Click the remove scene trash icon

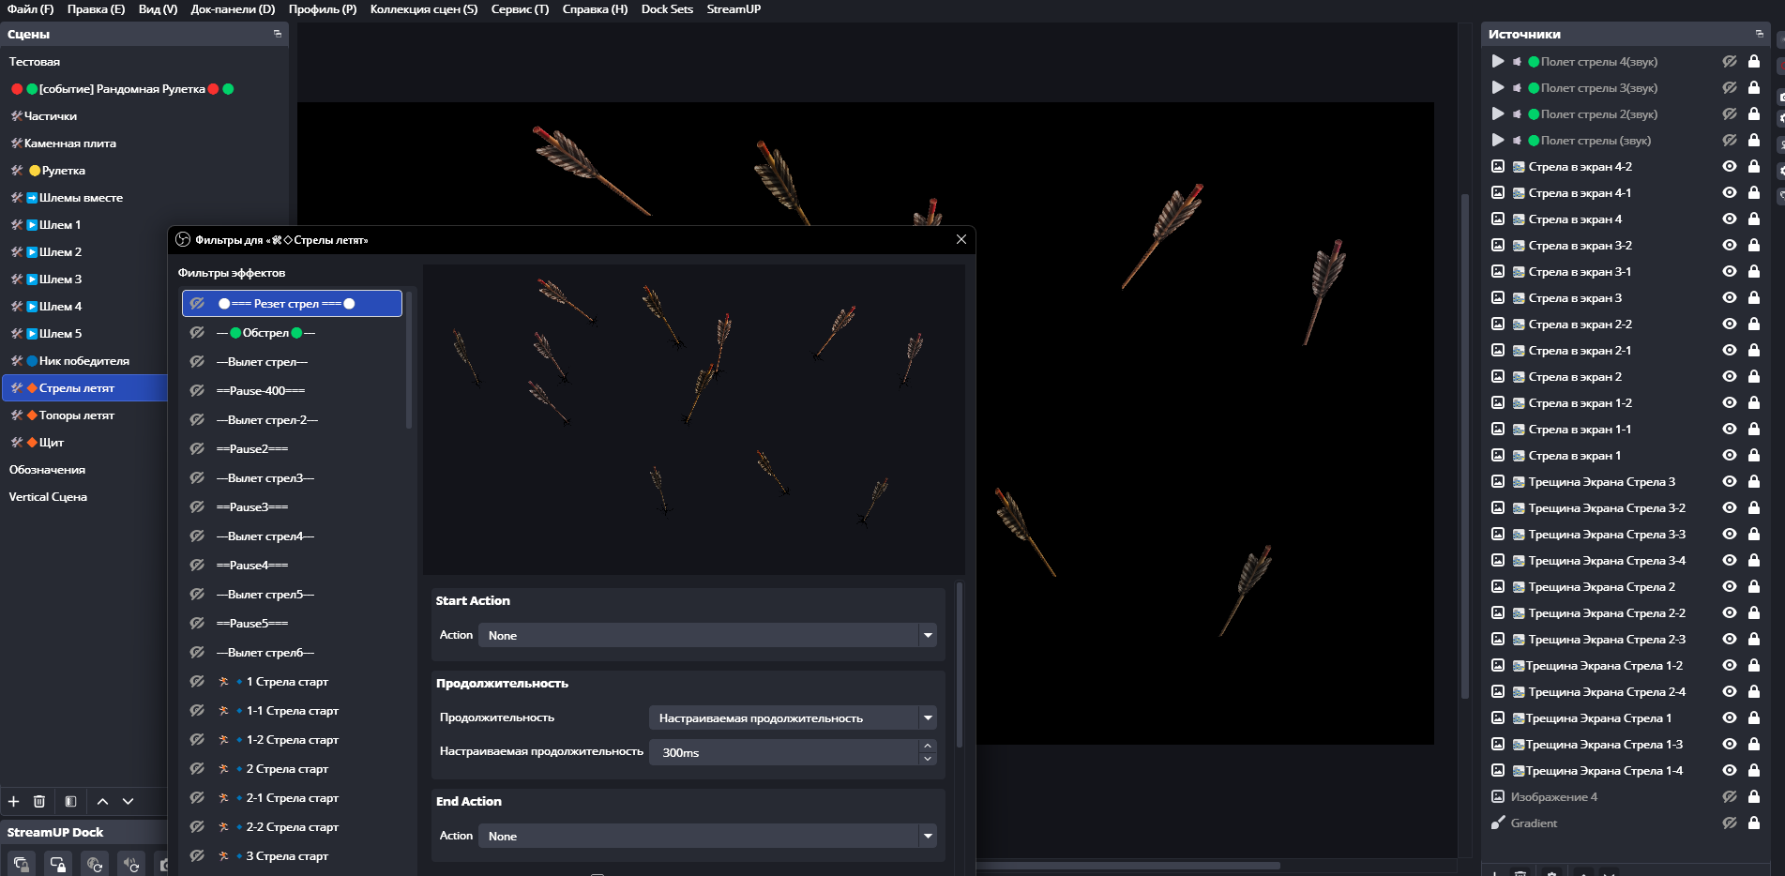[39, 801]
